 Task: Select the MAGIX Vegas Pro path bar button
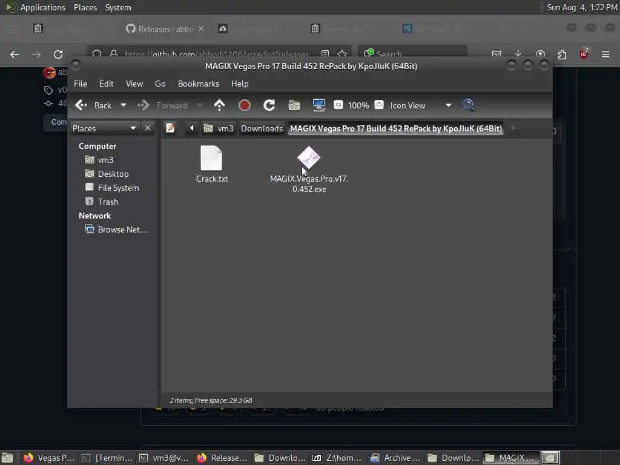[x=396, y=128]
